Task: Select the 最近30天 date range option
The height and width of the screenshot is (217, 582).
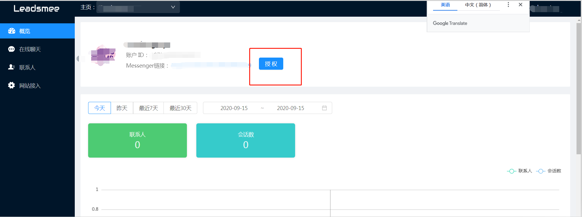Action: pos(180,108)
